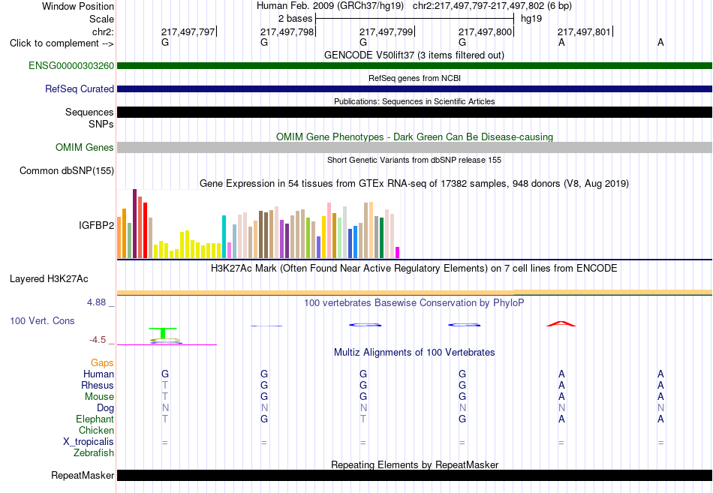Click the green T conservation logo
Image resolution: width=713 pixels, height=493 pixels.
[163, 333]
